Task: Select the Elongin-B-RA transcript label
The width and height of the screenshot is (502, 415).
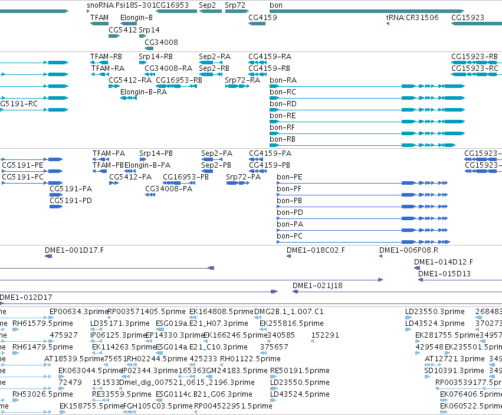Action: [143, 92]
